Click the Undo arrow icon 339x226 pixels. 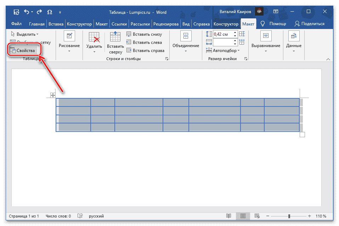tap(27, 12)
